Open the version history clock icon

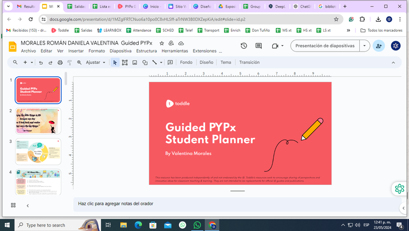click(x=244, y=46)
